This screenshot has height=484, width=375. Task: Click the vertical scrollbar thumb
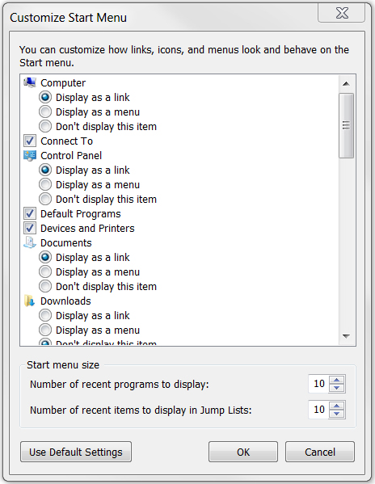346,125
